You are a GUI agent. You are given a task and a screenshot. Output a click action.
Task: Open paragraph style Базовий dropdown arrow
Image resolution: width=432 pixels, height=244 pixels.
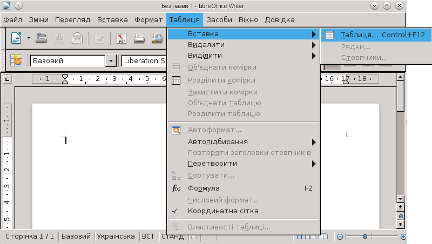111,60
